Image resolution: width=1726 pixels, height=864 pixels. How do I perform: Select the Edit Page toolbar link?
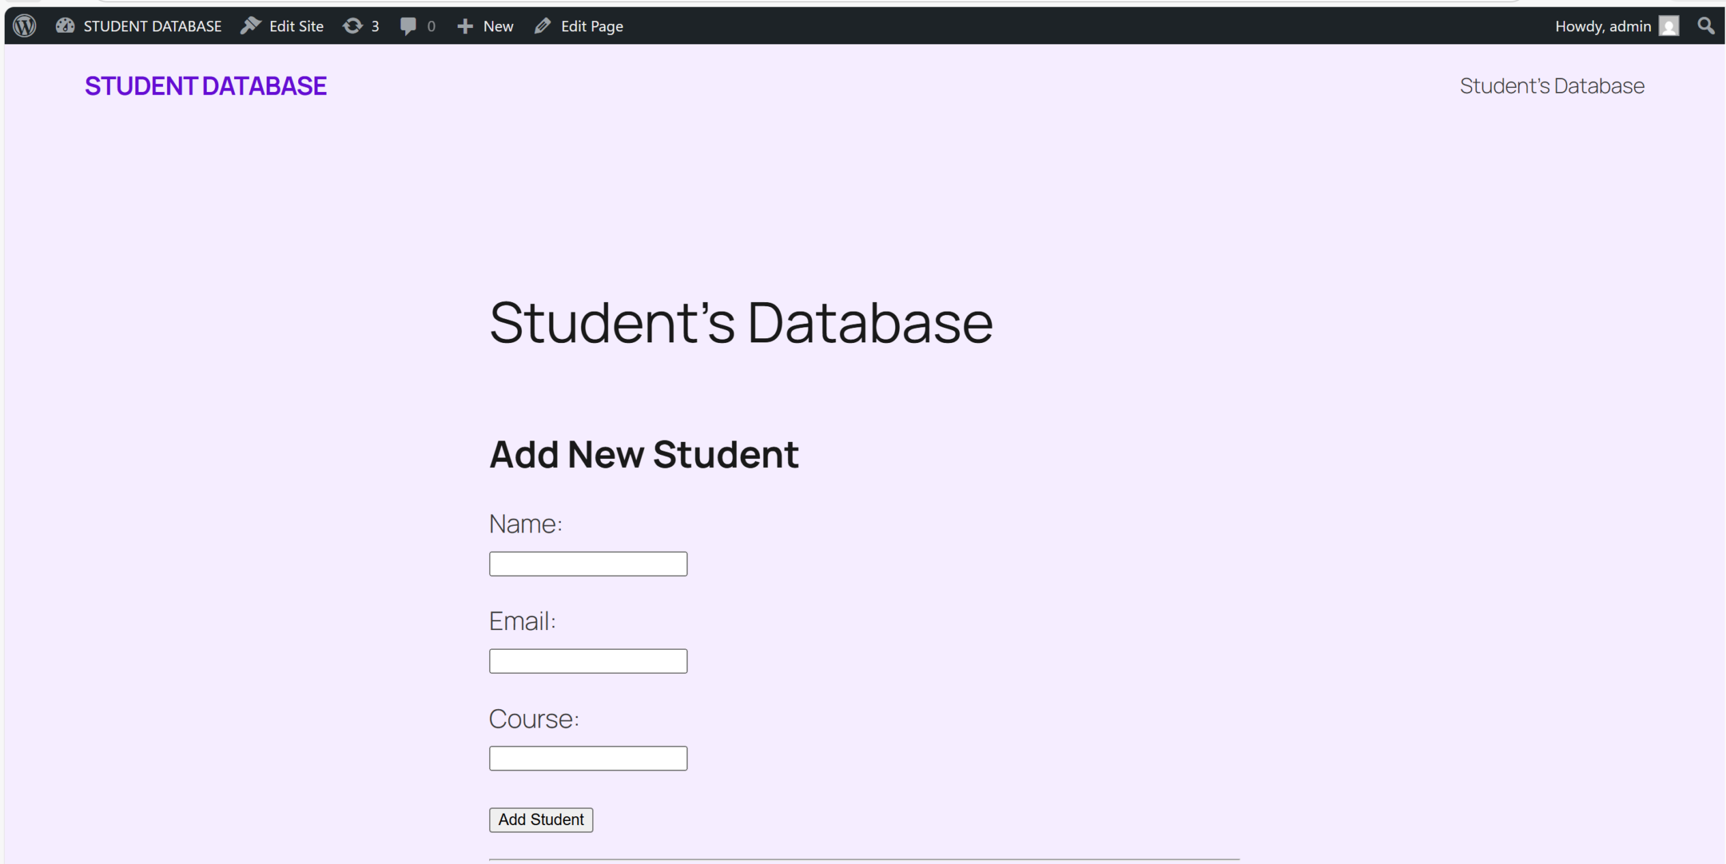pyautogui.click(x=591, y=26)
